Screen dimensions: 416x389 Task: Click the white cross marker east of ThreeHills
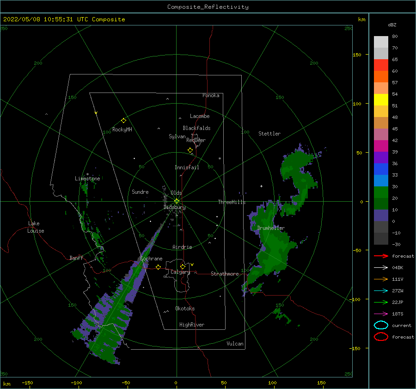click(x=261, y=186)
